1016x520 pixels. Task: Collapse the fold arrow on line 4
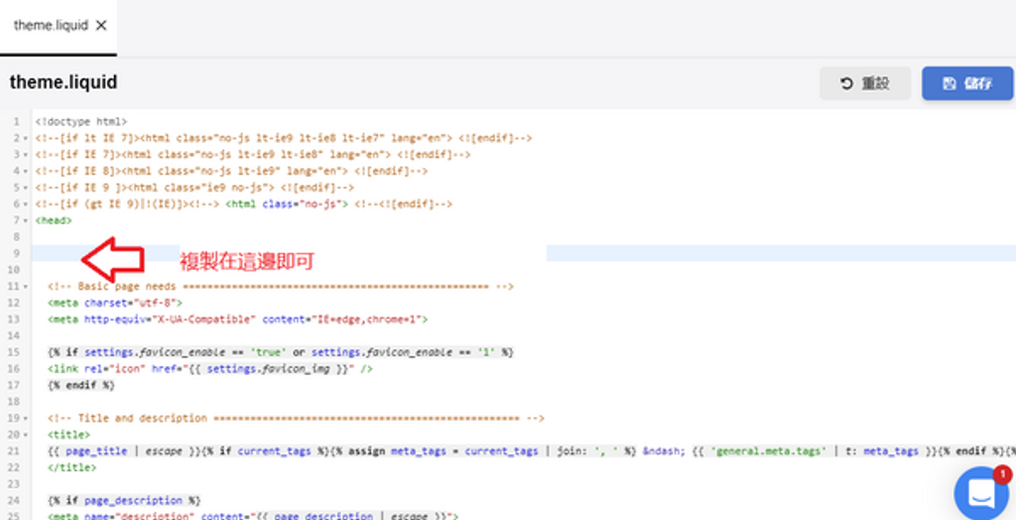(25, 171)
